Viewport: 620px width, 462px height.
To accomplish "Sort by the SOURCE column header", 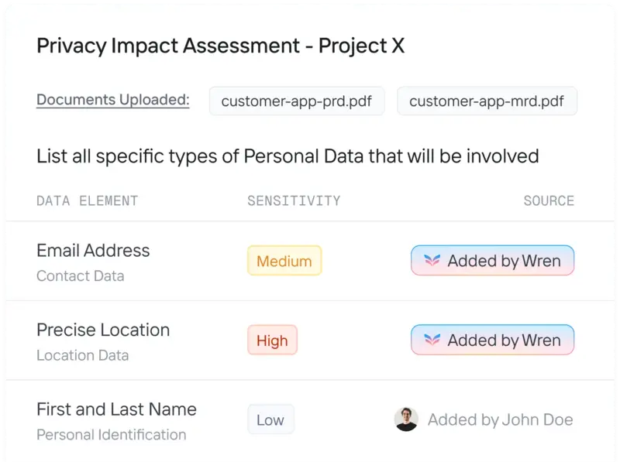I will pyautogui.click(x=549, y=200).
